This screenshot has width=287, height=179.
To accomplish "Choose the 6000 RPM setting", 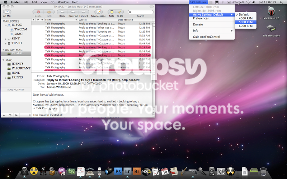I will click(x=245, y=26).
